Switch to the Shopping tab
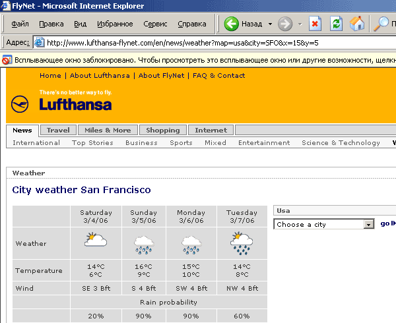396x323 pixels. [163, 130]
